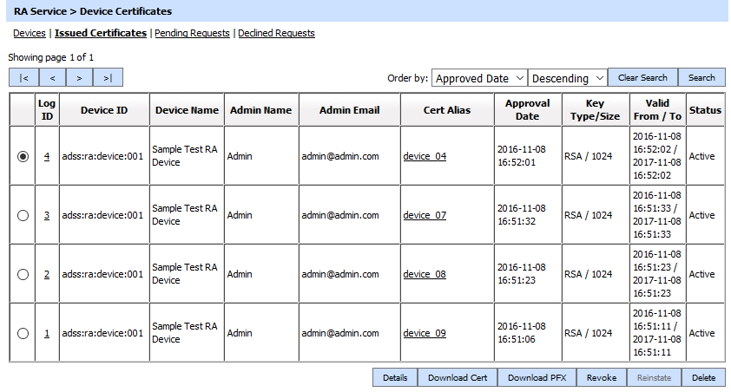Screen dimensions: 731x392
Task: Go to next page arrow button
Action: [x=79, y=78]
